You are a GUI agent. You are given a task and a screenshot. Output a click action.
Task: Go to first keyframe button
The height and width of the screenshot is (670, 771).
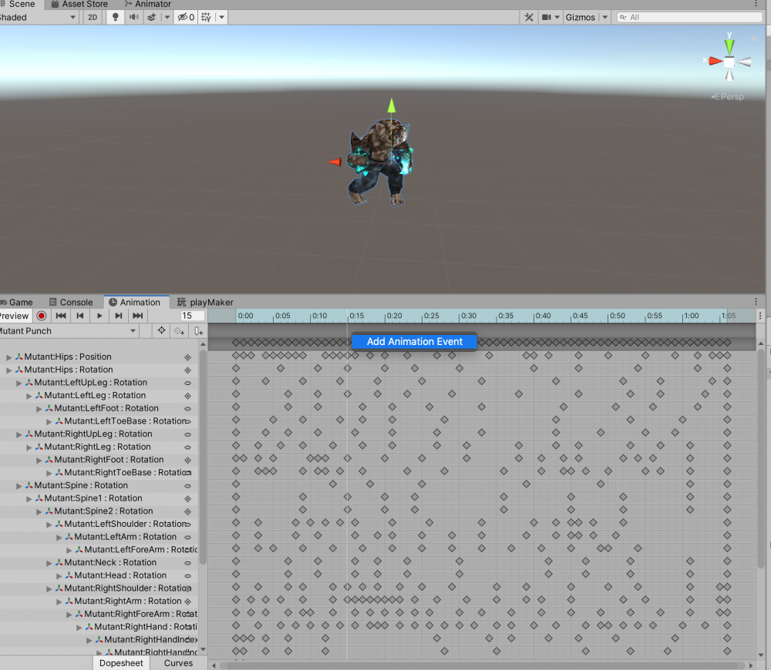click(61, 316)
